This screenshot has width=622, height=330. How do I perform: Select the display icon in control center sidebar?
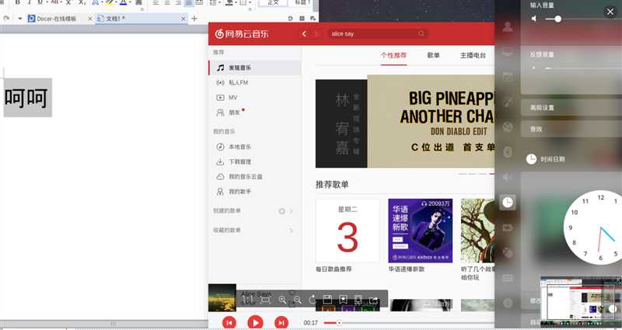tap(508, 52)
